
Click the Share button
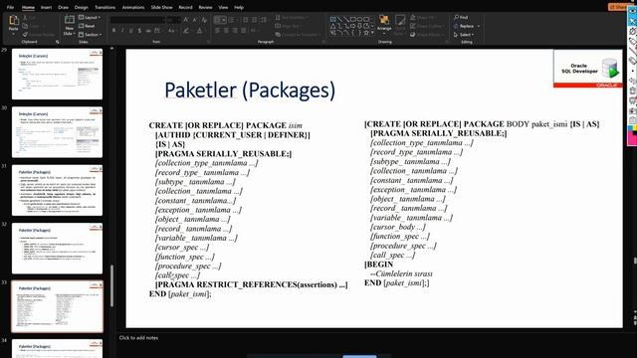tap(617, 7)
